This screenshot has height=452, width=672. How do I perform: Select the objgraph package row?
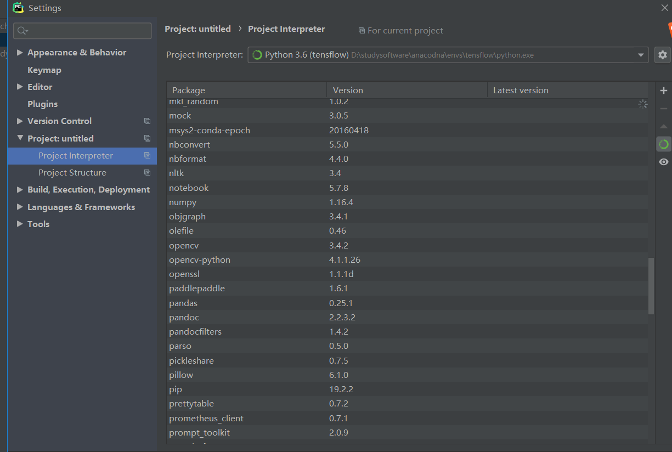pos(408,217)
